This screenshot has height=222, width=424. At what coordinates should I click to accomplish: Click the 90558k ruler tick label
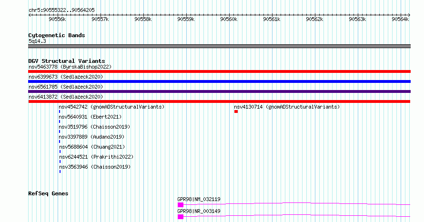click(143, 19)
